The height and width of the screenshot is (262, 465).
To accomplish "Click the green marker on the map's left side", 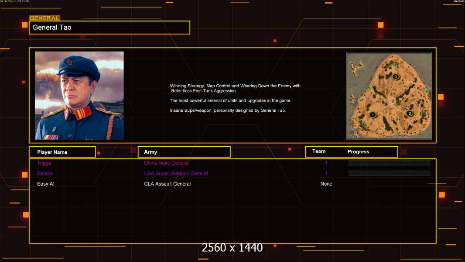I will click(x=370, y=87).
